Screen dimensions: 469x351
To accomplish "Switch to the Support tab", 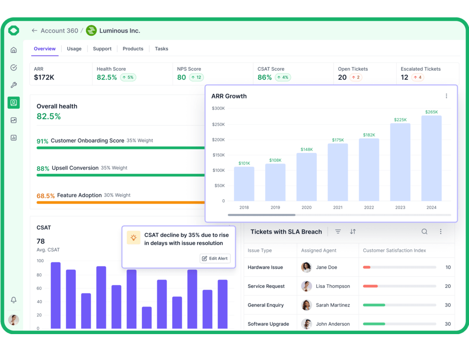I will click(102, 49).
